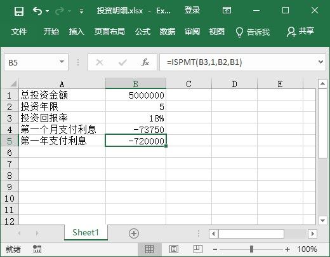The image size is (330, 257).
Task: Open the 文件 menu
Action: [19, 32]
